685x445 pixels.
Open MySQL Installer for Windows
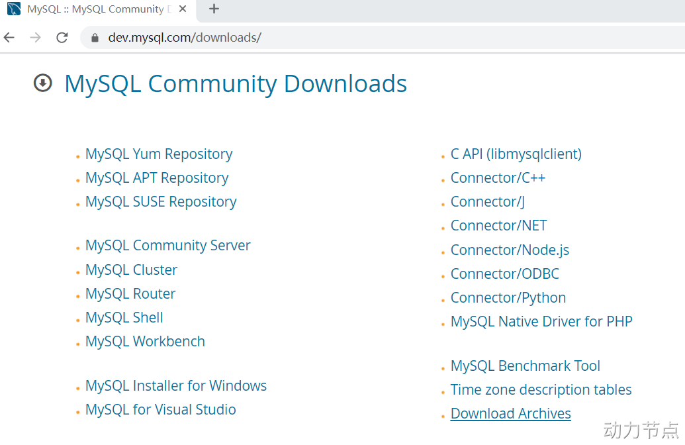tap(176, 386)
